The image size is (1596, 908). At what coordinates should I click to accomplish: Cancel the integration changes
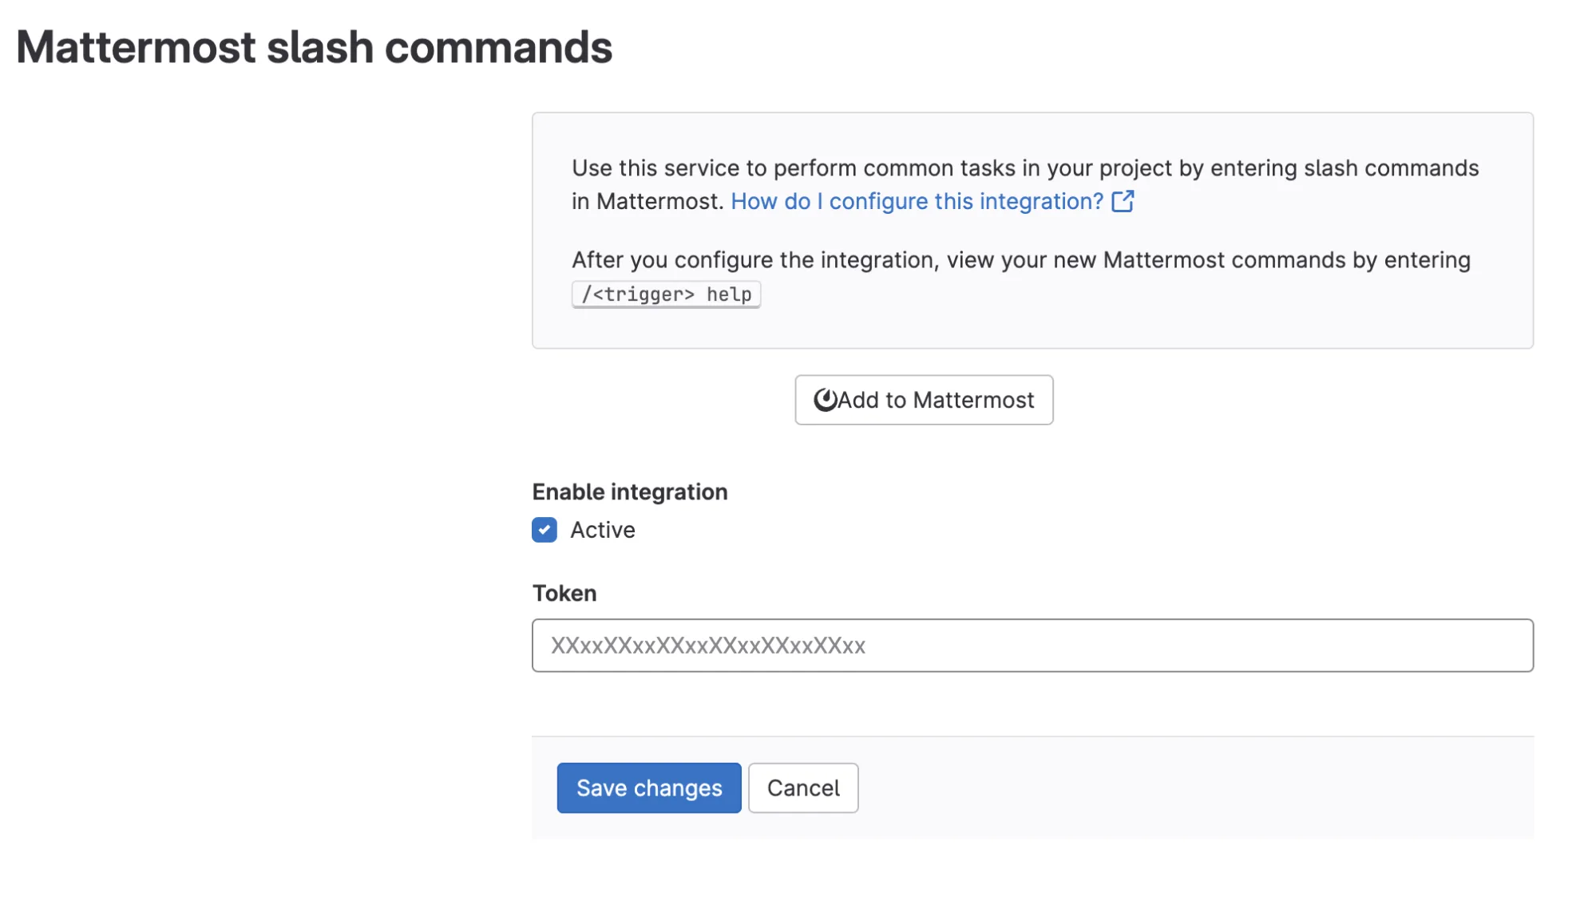point(803,788)
